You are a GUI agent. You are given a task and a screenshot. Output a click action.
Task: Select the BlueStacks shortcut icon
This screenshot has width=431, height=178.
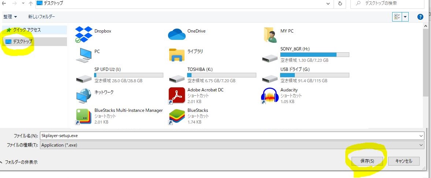coord(177,116)
